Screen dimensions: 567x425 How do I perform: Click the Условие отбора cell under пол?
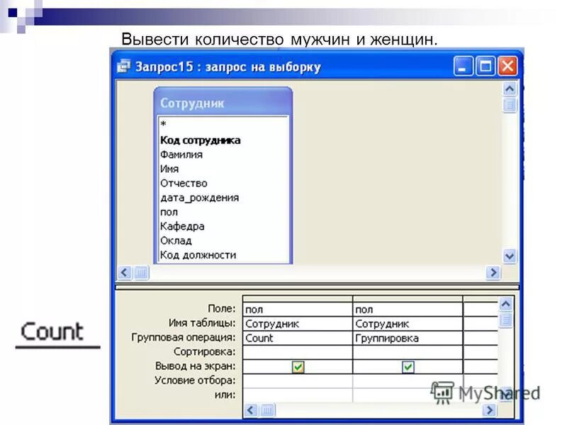point(296,380)
